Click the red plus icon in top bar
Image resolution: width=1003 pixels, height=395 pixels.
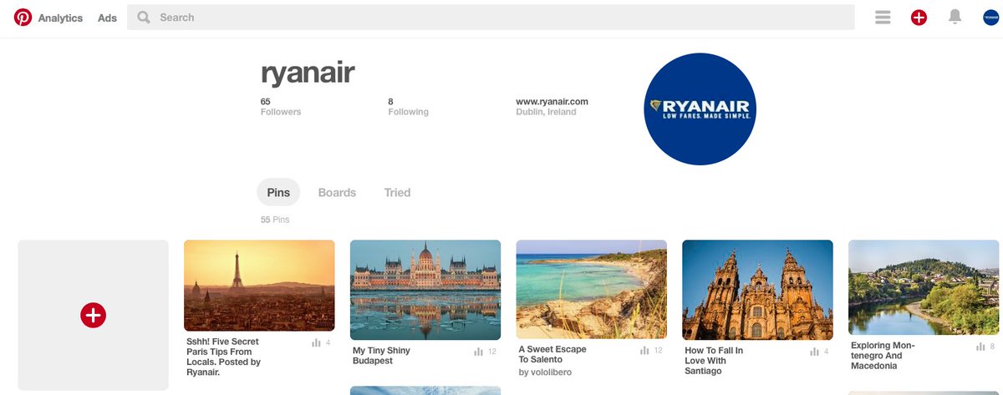(x=919, y=18)
